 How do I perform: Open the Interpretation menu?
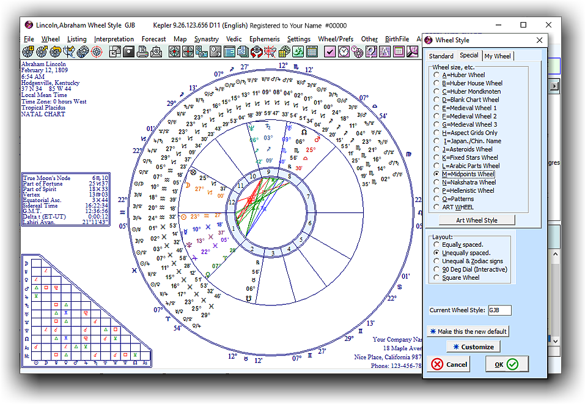[114, 39]
